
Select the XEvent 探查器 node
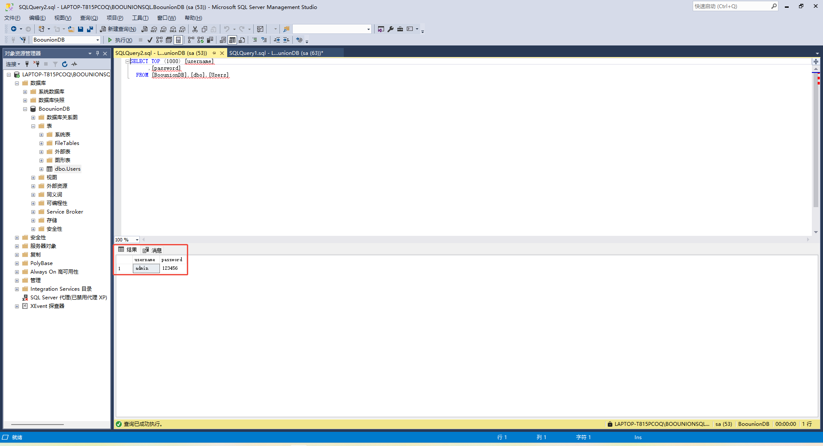[47, 306]
